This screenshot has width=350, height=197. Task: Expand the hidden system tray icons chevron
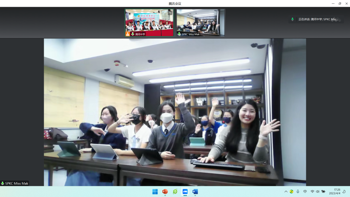(x=286, y=191)
